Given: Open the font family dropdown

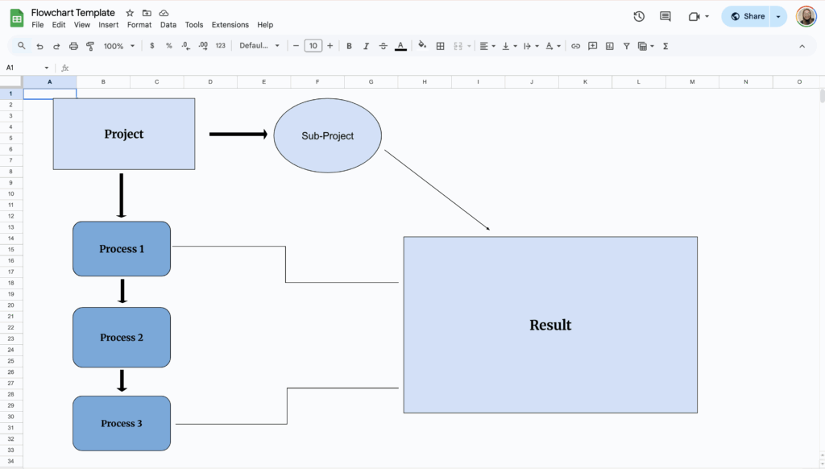Looking at the screenshot, I should coord(256,46).
